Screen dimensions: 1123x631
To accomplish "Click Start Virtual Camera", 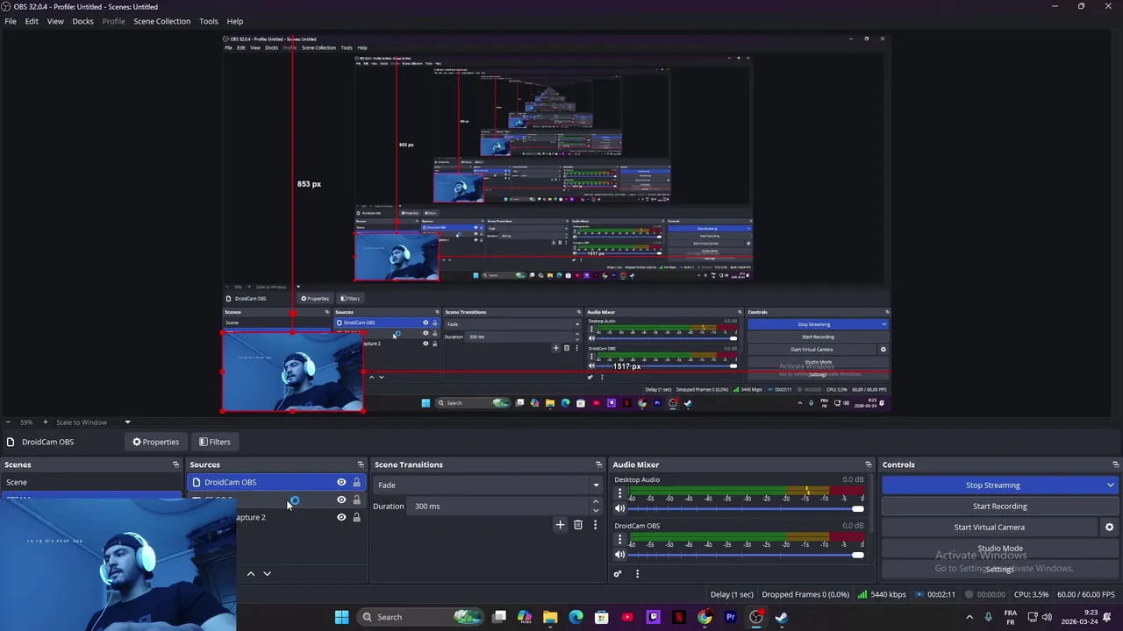I will [989, 528].
